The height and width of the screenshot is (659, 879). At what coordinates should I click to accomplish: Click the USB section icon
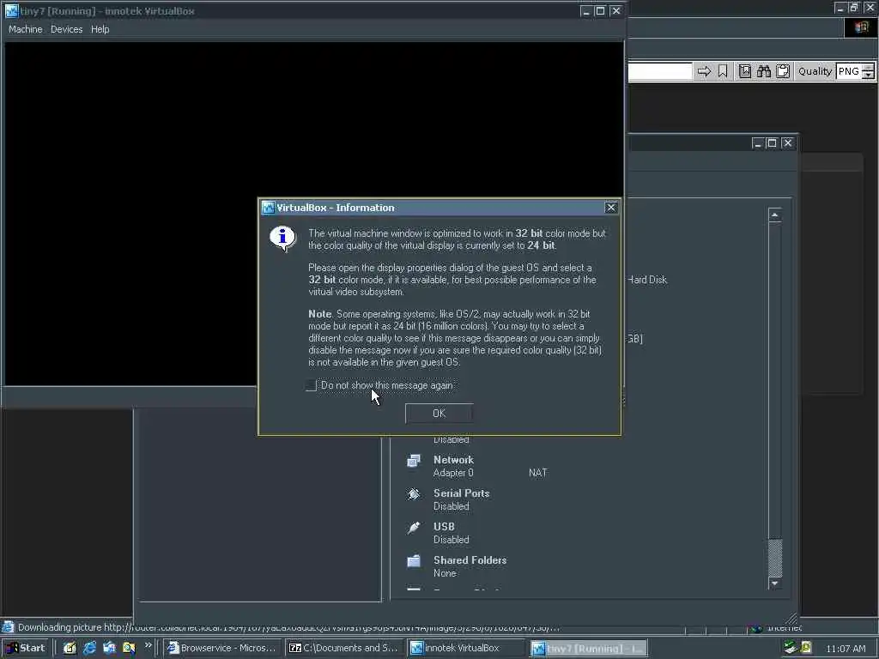(414, 528)
